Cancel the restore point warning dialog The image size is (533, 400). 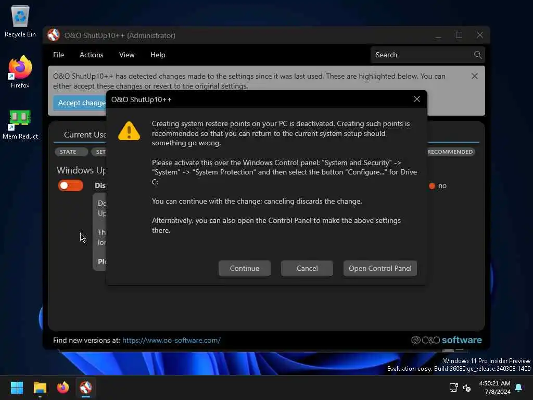click(307, 268)
